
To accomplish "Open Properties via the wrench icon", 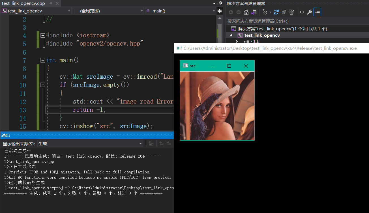I will click(310, 12).
